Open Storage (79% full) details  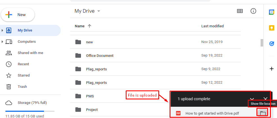32,103
